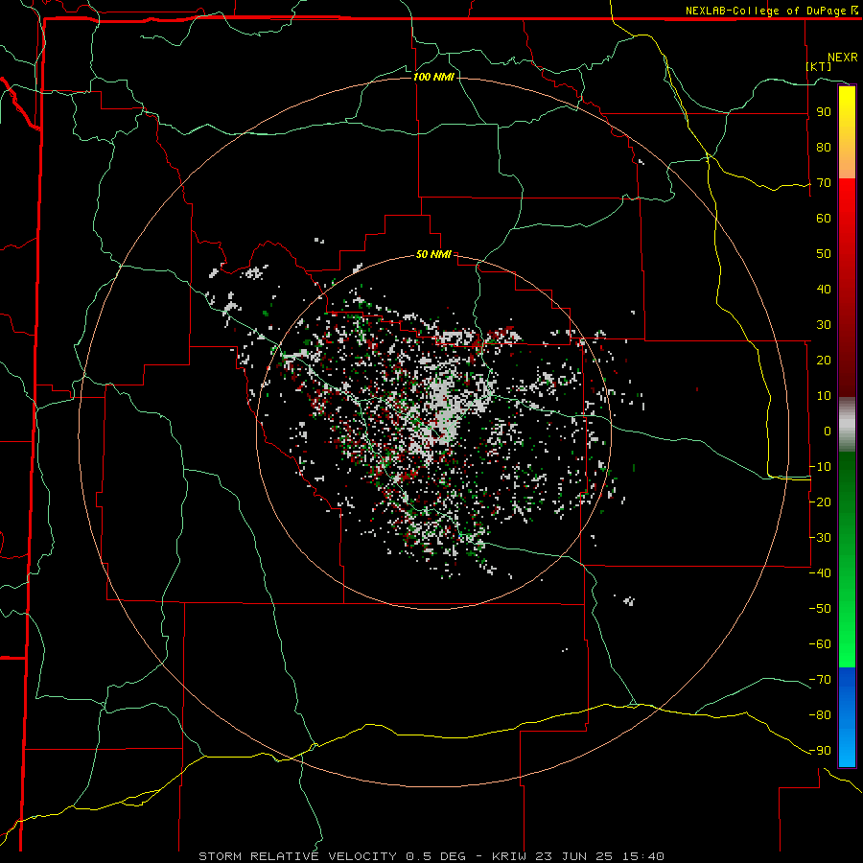Click the -10 scale label

click(x=820, y=467)
